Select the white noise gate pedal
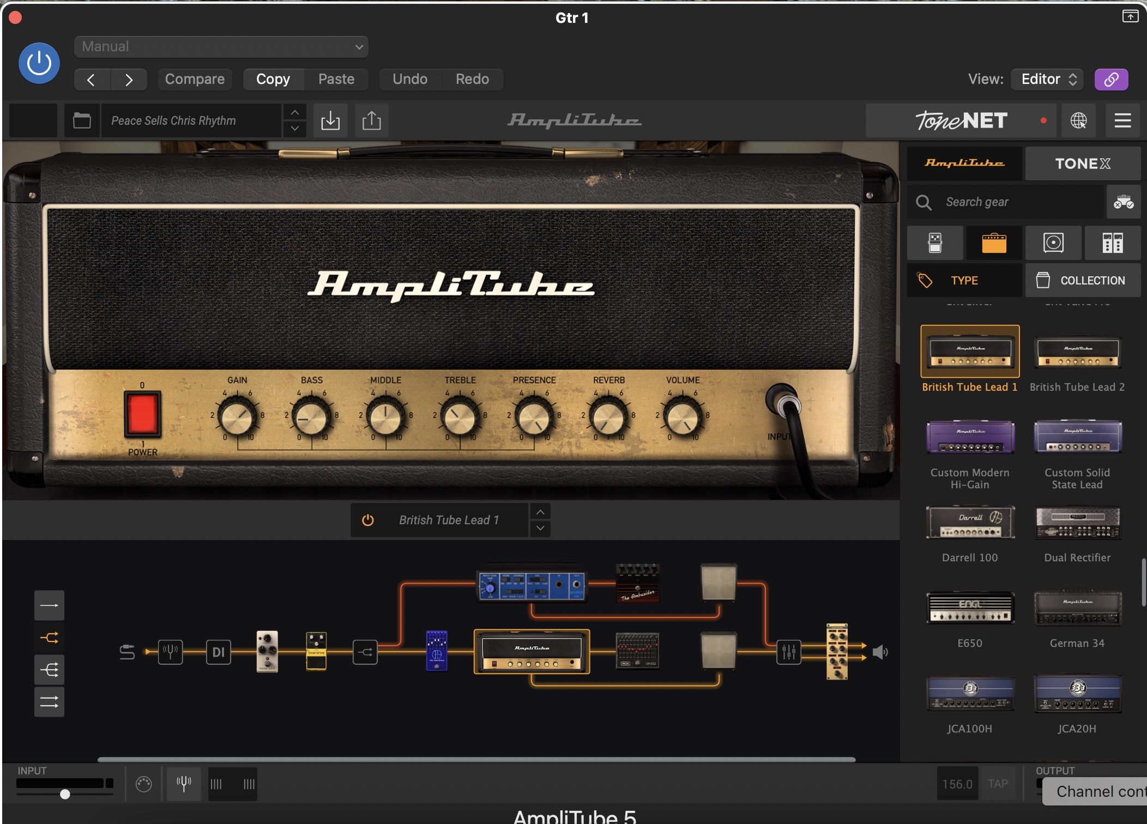The width and height of the screenshot is (1147, 824). [267, 652]
